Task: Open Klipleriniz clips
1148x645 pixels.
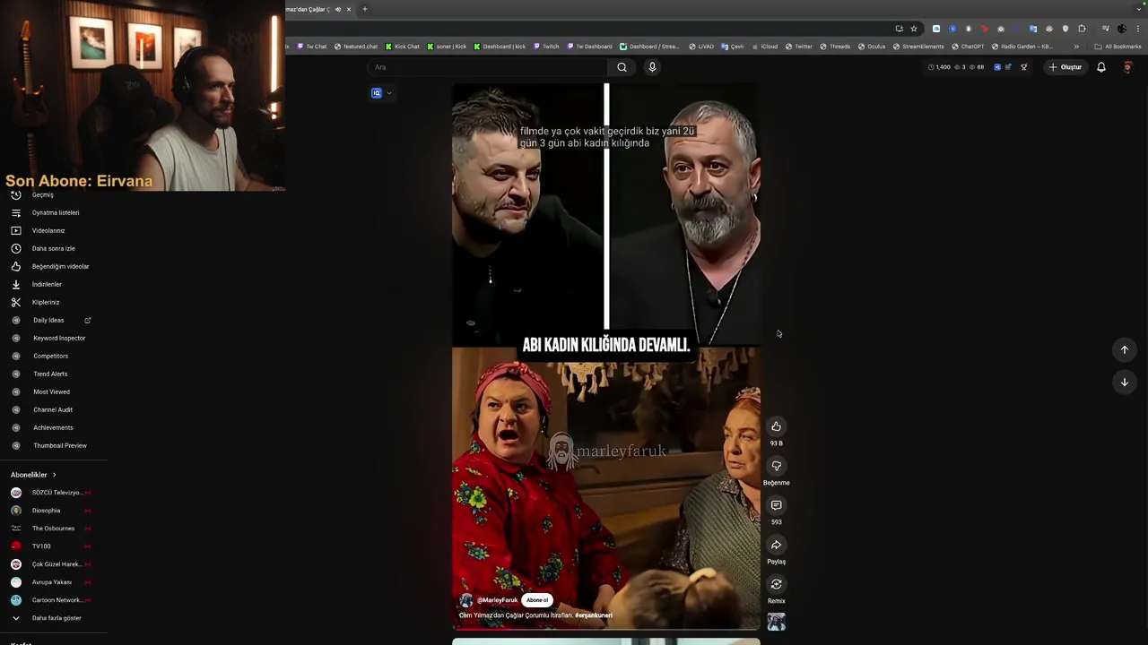Action: tap(46, 302)
